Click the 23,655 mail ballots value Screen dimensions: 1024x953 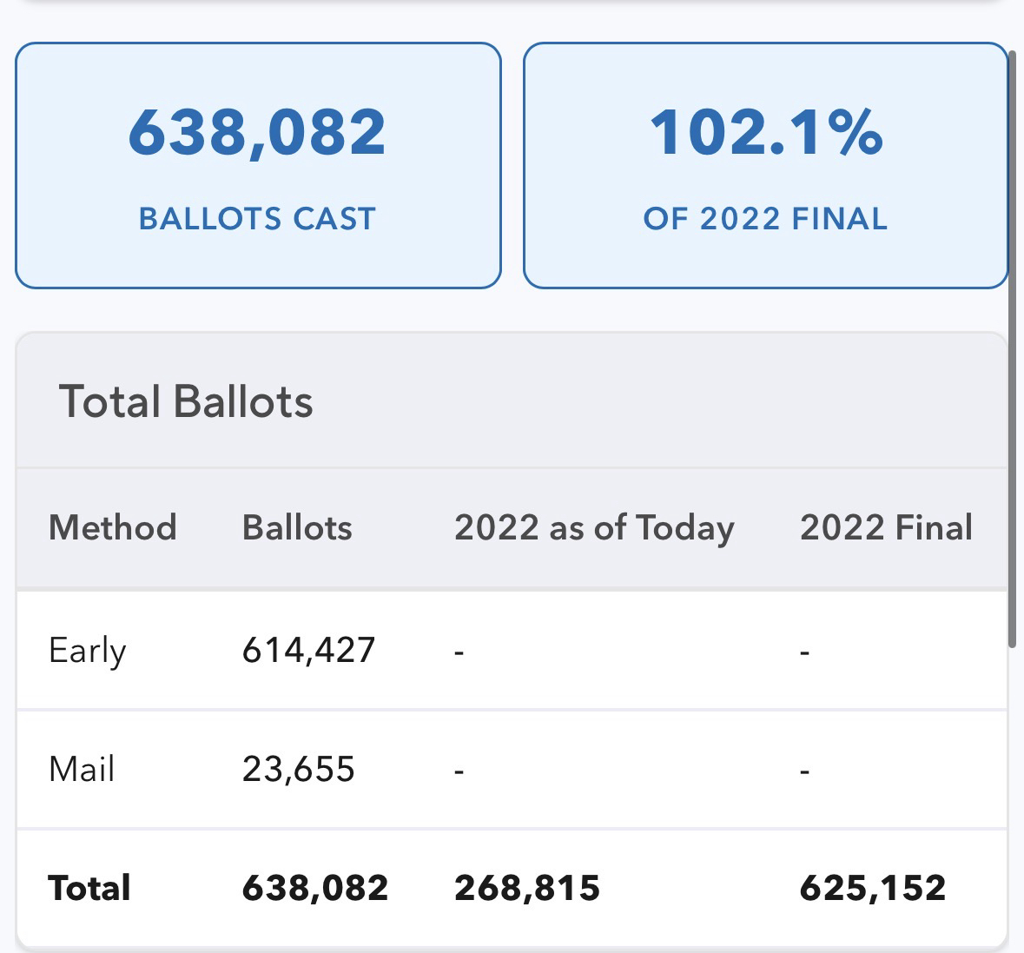pyautogui.click(x=299, y=770)
